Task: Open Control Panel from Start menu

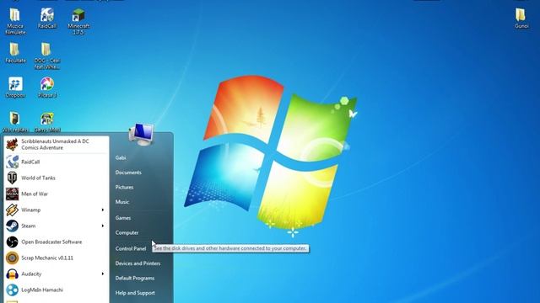Action: pos(131,248)
